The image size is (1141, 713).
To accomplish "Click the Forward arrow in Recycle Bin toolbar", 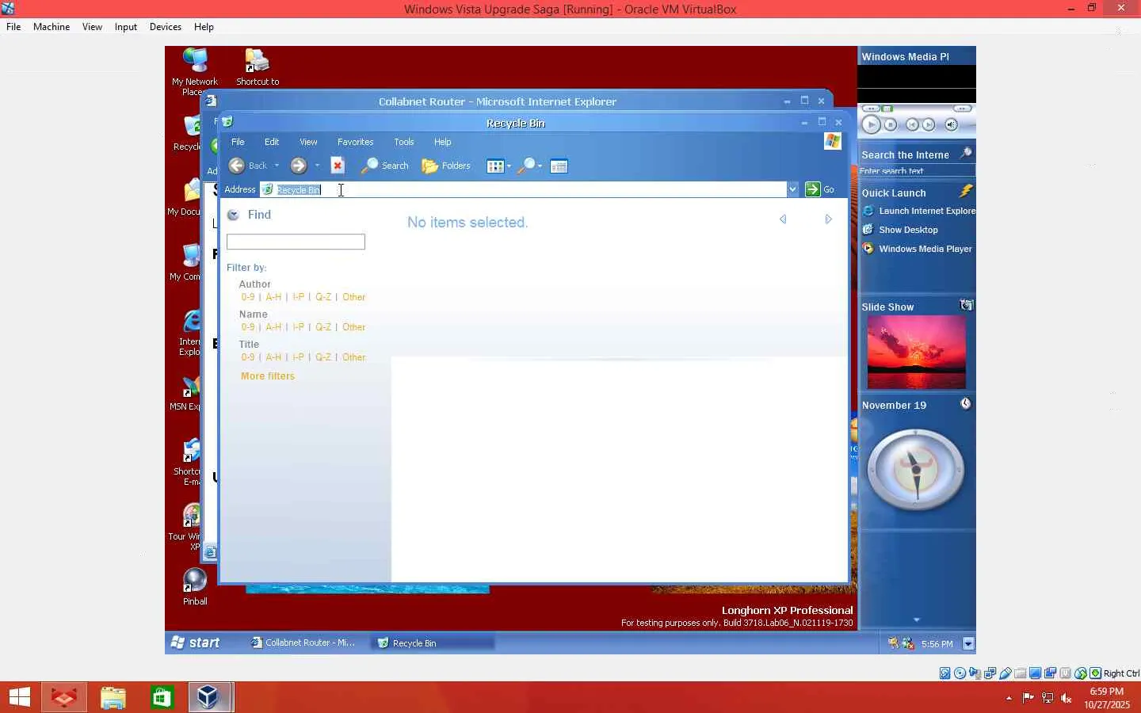I will coord(299,166).
